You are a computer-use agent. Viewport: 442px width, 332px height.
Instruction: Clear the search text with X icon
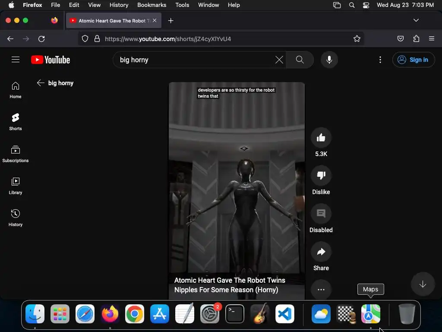coord(279,60)
